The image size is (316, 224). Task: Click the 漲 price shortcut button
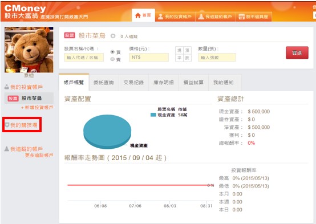[x=187, y=50]
